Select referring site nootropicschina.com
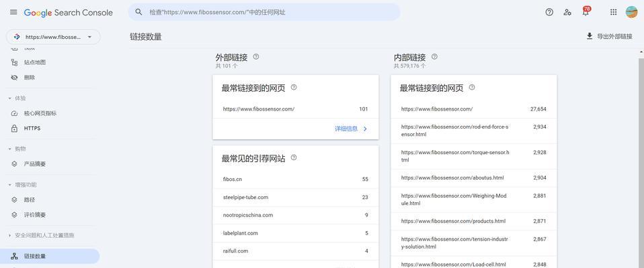Screen dimensions: 644x268 tap(296, 215)
